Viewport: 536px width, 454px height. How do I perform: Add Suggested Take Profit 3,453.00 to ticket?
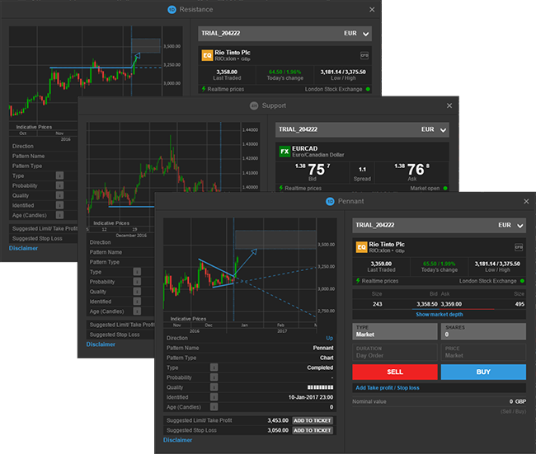pyautogui.click(x=313, y=420)
